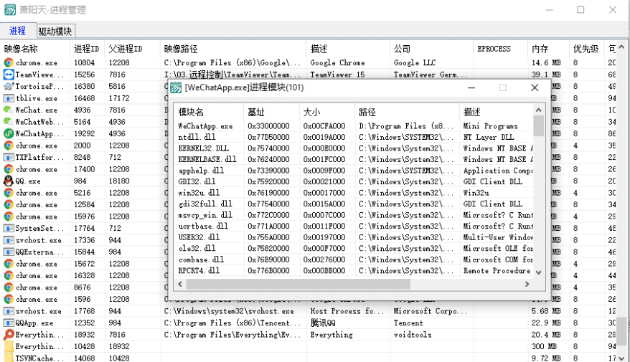Click the 腾讯QQ description cell
The image size is (630, 362).
[323, 323]
